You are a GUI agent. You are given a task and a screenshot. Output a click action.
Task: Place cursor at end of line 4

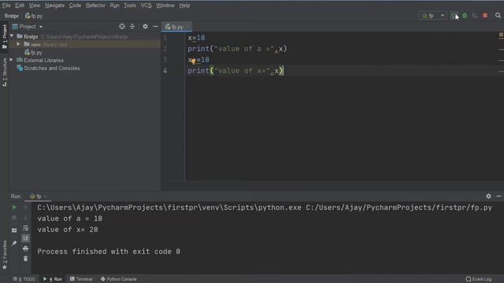click(x=283, y=71)
